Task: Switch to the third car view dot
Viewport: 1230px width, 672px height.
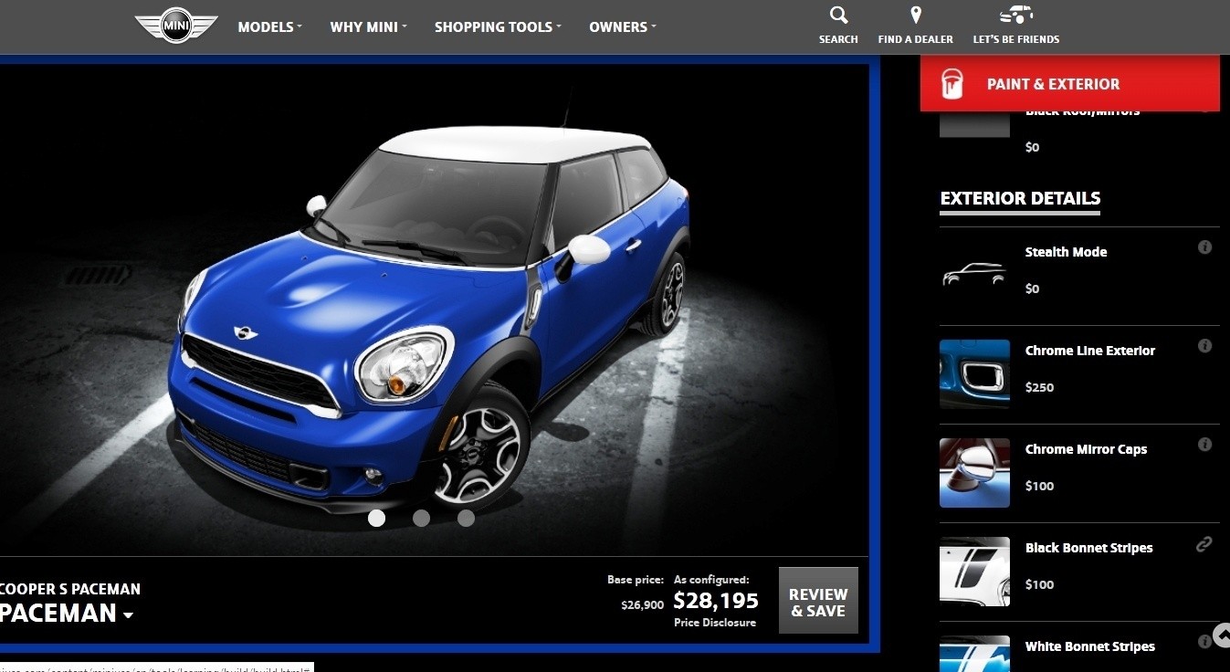Action: [466, 519]
